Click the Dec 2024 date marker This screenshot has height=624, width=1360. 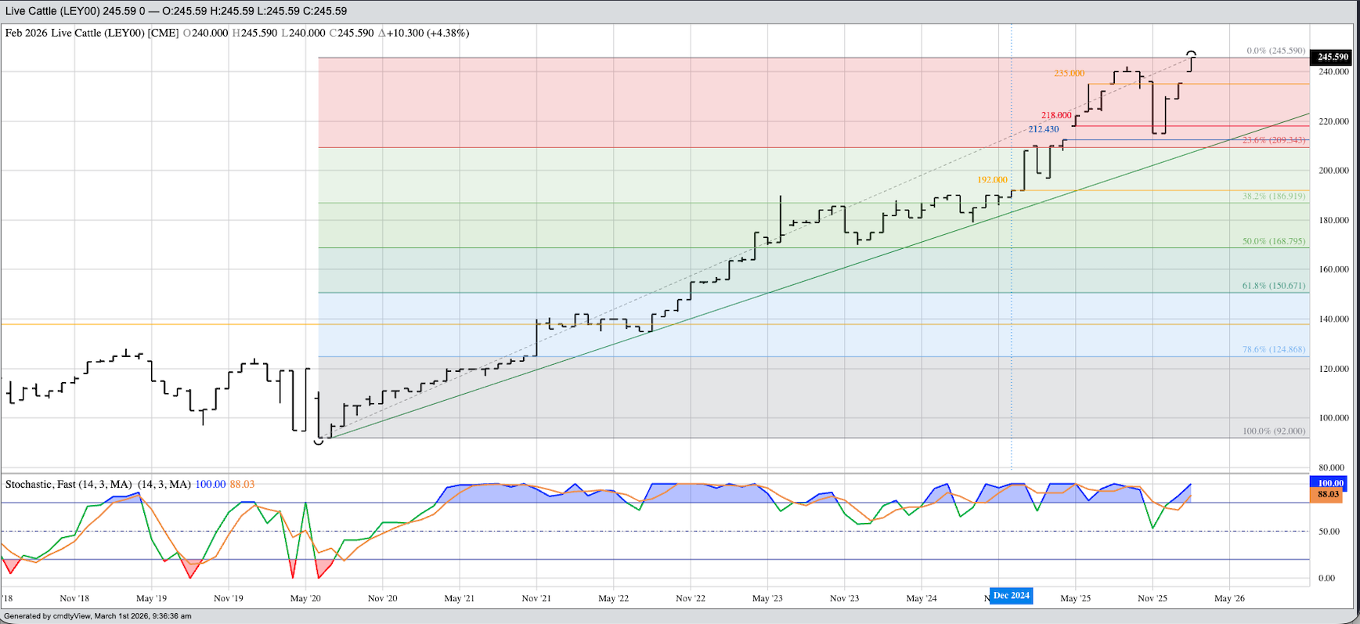(x=1011, y=596)
